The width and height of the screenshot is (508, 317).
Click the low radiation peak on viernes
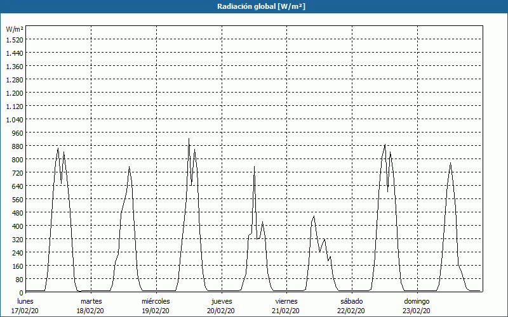(x=314, y=216)
